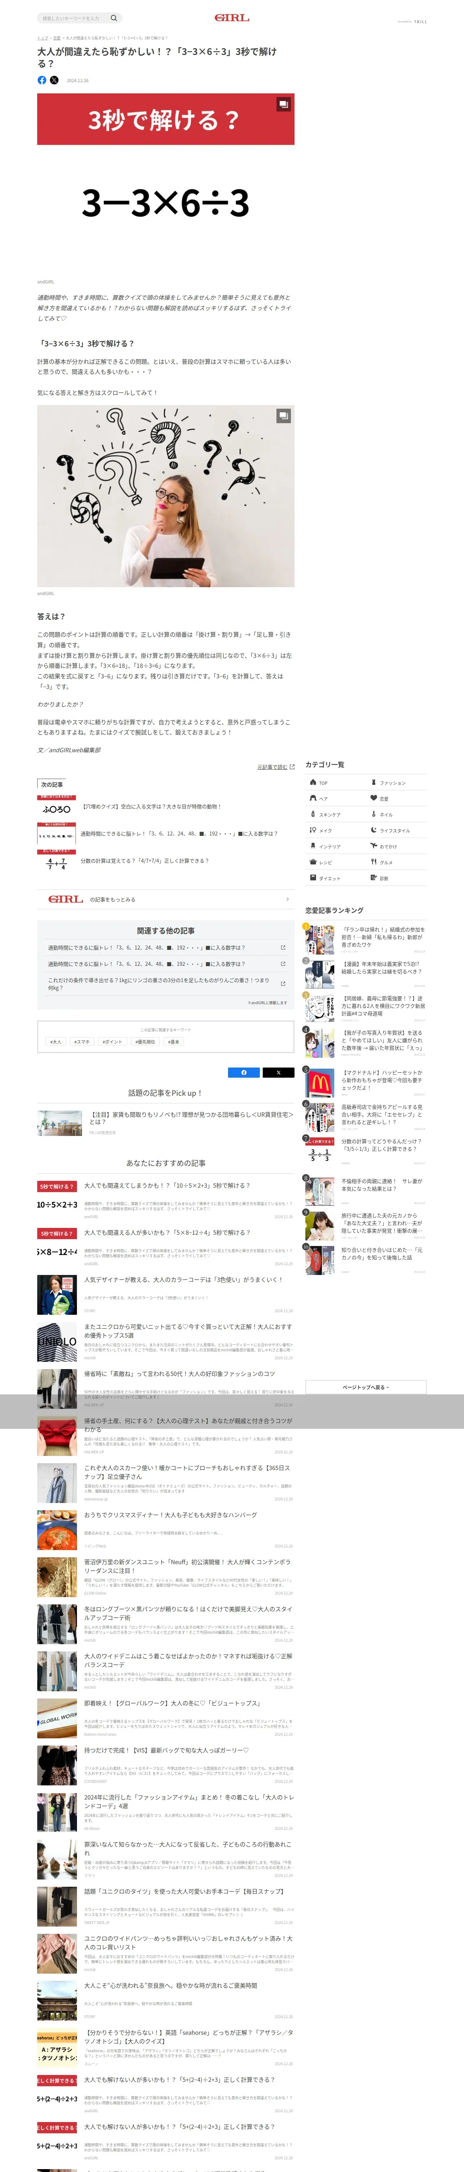Select the #スマホ keyword tag
The height and width of the screenshot is (2172, 464).
point(82,1042)
